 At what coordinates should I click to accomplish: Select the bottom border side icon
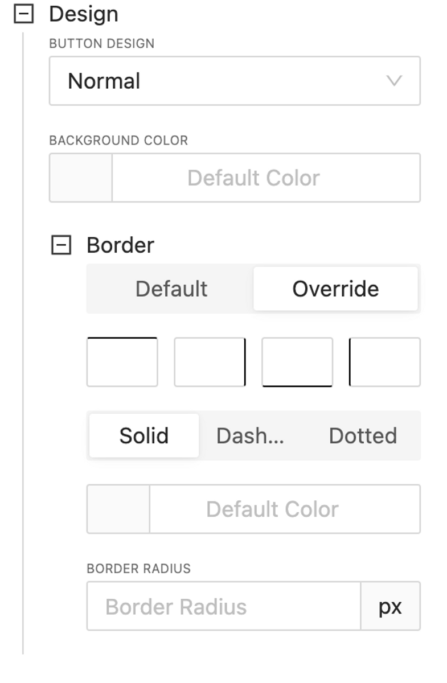[297, 361]
